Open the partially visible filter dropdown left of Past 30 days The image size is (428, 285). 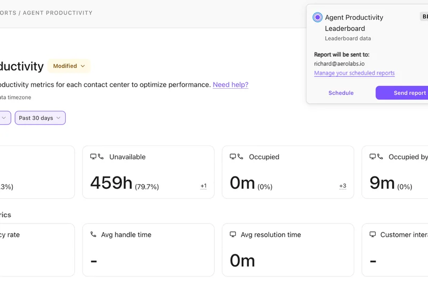(4, 118)
